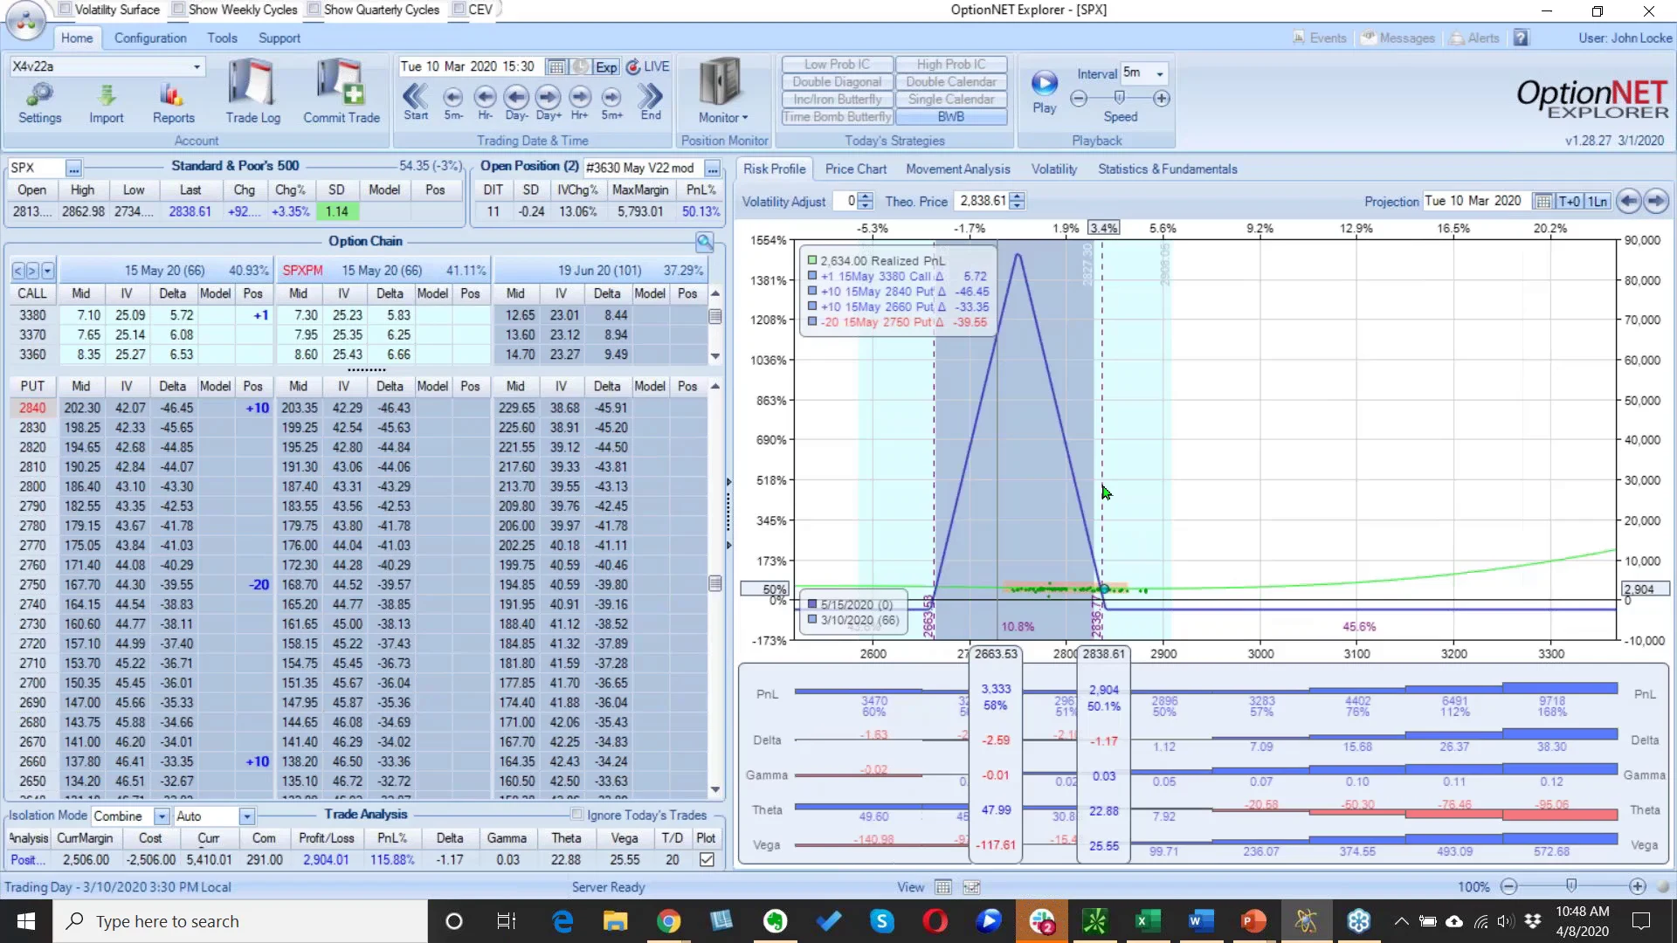
Task: Open Excel from the taskbar
Action: pos(1148,921)
